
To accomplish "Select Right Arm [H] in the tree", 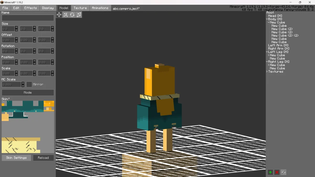I will tap(279, 49).
